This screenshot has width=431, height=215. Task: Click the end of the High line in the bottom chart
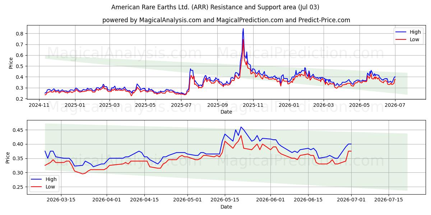(351, 144)
